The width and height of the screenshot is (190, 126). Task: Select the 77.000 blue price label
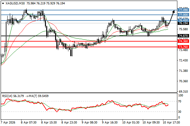click(x=183, y=15)
